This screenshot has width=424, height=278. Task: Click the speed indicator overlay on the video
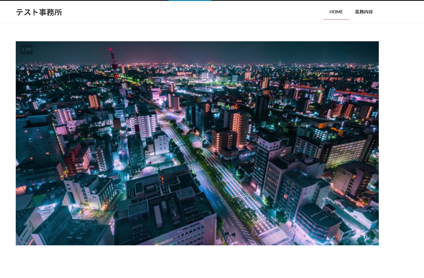26,49
